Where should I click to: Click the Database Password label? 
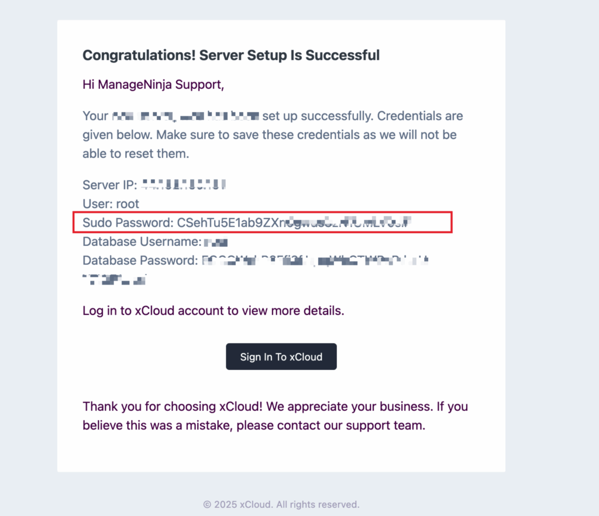(140, 260)
